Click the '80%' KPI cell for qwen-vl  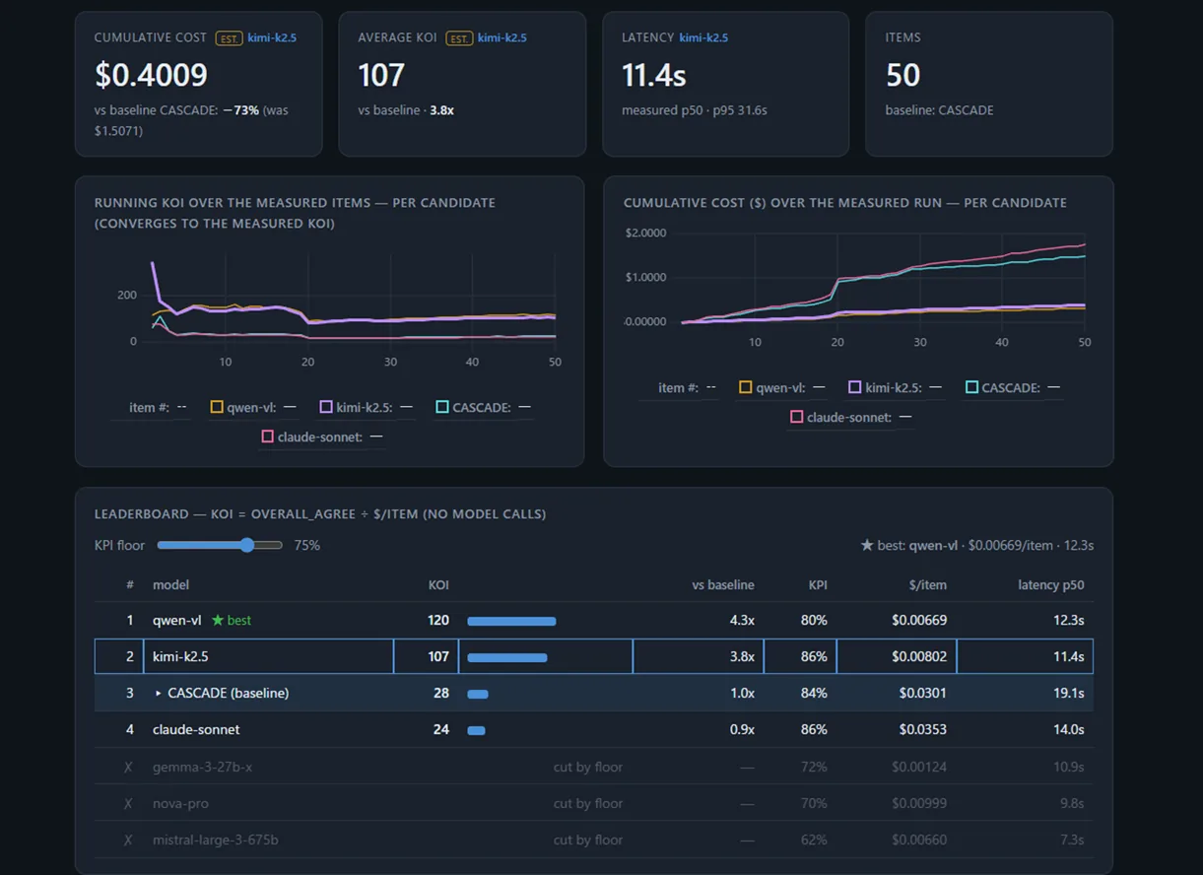coord(815,621)
